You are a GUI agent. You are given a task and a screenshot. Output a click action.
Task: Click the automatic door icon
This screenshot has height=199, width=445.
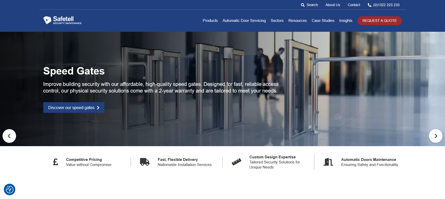(328, 162)
